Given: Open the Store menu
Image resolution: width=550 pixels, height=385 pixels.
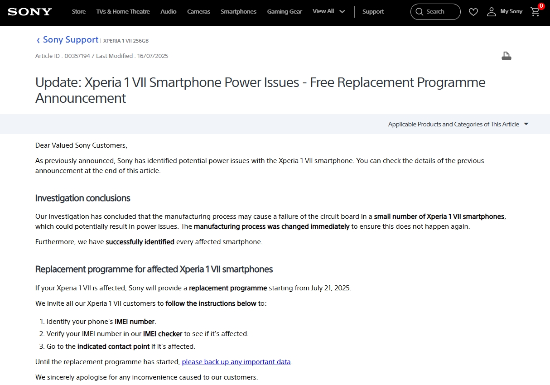Looking at the screenshot, I should pos(79,12).
